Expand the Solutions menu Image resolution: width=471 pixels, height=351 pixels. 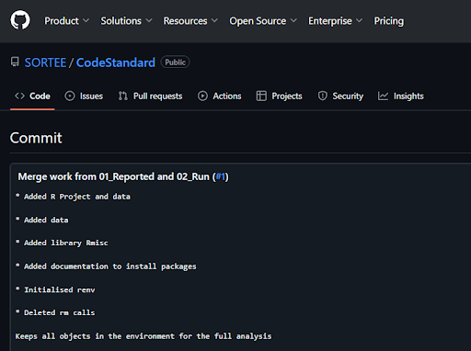[126, 21]
